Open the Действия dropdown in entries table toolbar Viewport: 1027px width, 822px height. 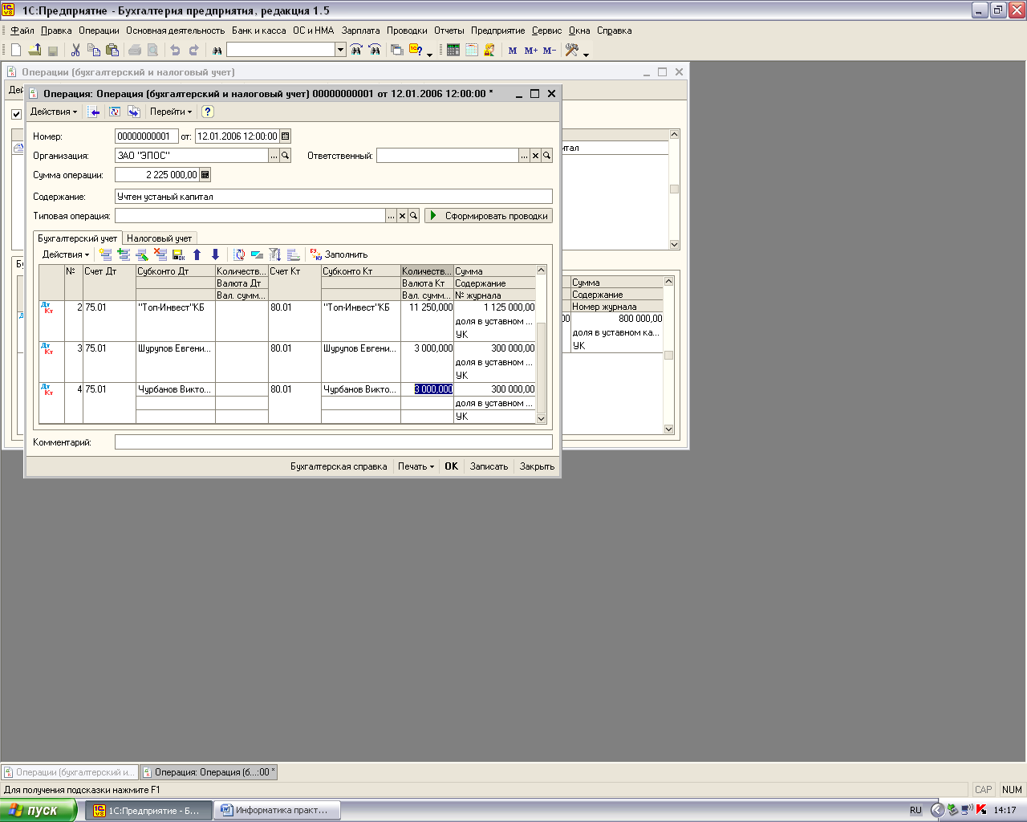pos(66,254)
